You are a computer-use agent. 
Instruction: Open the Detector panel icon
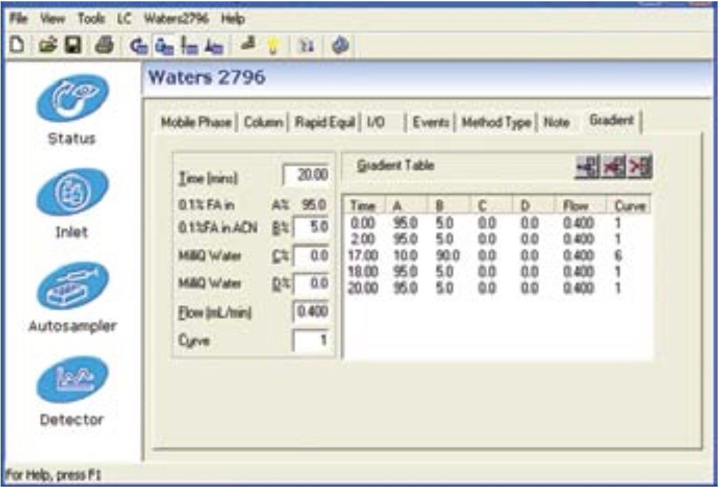(x=72, y=380)
